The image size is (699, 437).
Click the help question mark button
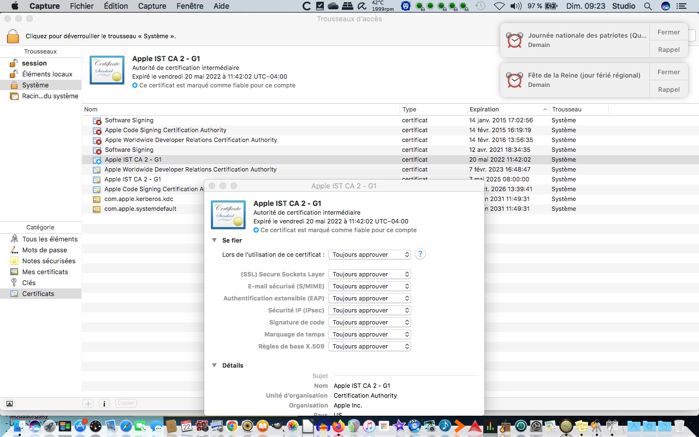(x=420, y=254)
